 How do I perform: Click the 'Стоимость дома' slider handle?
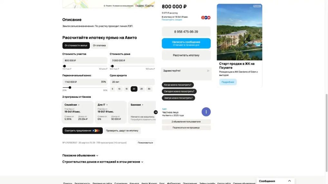112,66
